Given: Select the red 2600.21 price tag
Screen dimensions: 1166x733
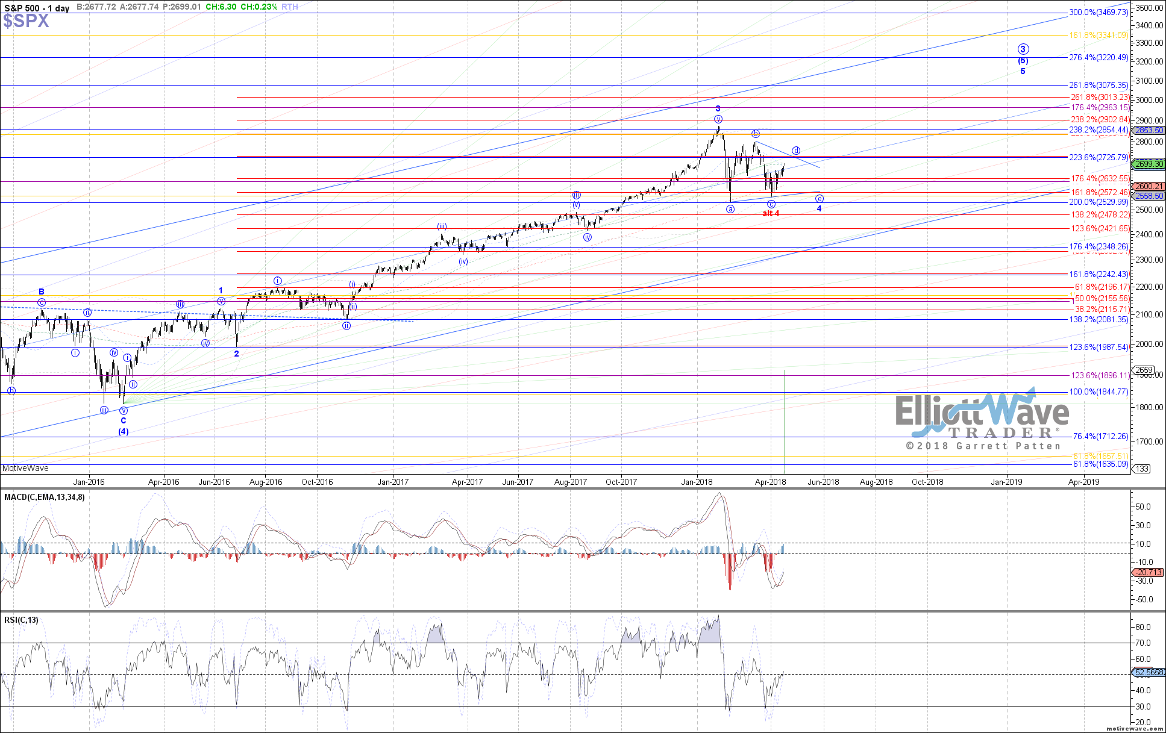Looking at the screenshot, I should click(x=1149, y=187).
